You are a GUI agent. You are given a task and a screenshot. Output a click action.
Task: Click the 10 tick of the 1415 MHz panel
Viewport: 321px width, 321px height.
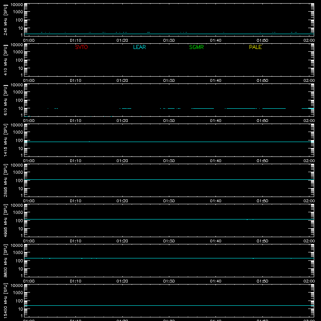point(20,148)
